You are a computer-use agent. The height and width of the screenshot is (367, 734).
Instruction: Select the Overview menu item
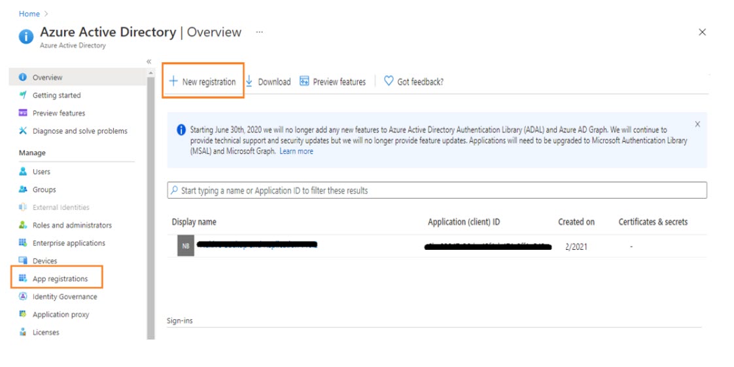(47, 77)
